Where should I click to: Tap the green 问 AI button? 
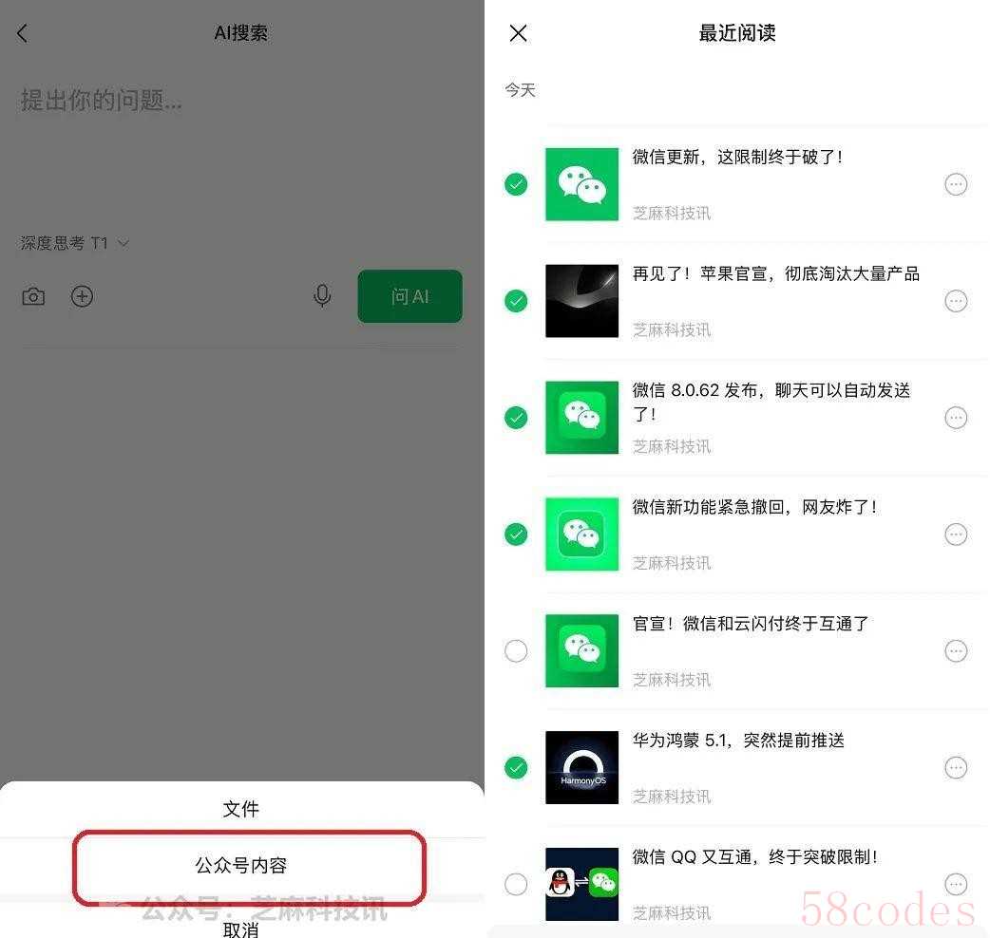[409, 296]
